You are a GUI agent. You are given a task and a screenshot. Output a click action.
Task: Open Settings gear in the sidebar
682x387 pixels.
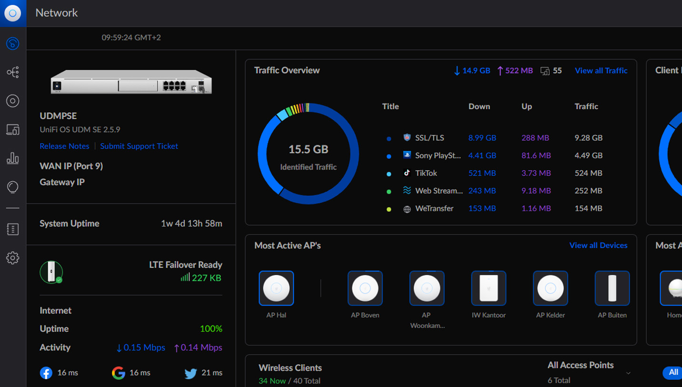pyautogui.click(x=13, y=258)
